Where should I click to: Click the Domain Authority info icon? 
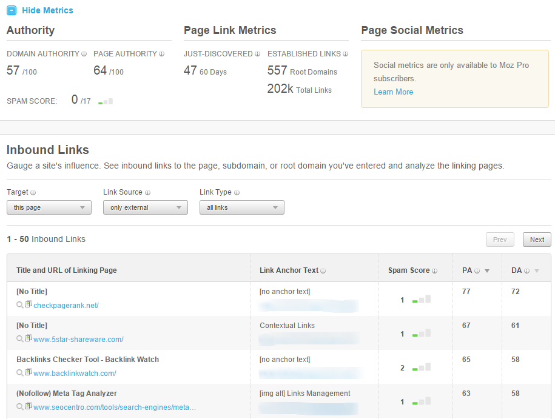click(84, 54)
